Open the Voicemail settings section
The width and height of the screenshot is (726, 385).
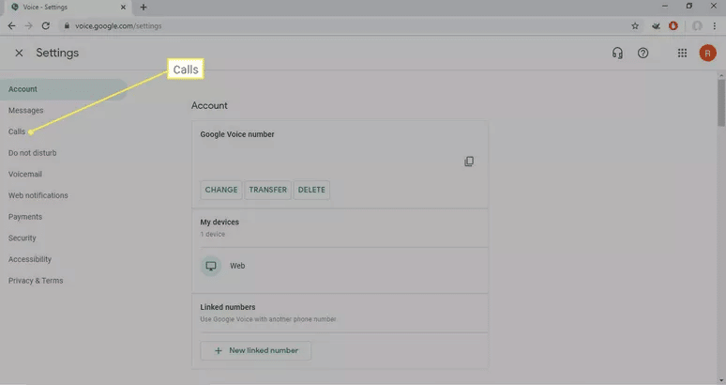25,175
